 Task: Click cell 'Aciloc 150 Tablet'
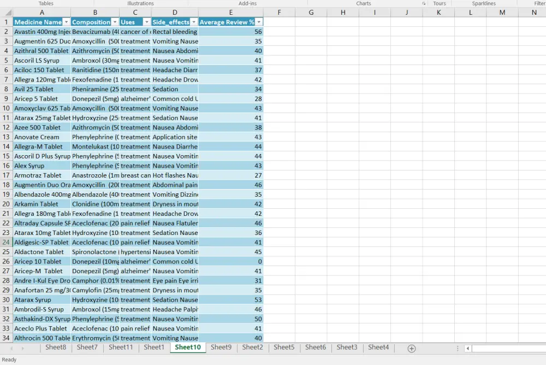pos(42,70)
